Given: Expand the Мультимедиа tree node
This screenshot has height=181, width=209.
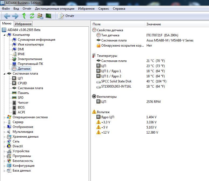Looking at the screenshot, I should point(4,132).
